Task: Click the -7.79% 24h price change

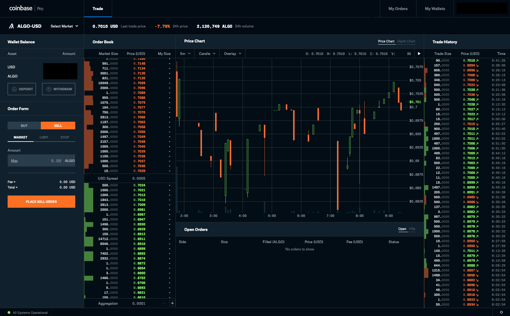Action: (x=162, y=27)
